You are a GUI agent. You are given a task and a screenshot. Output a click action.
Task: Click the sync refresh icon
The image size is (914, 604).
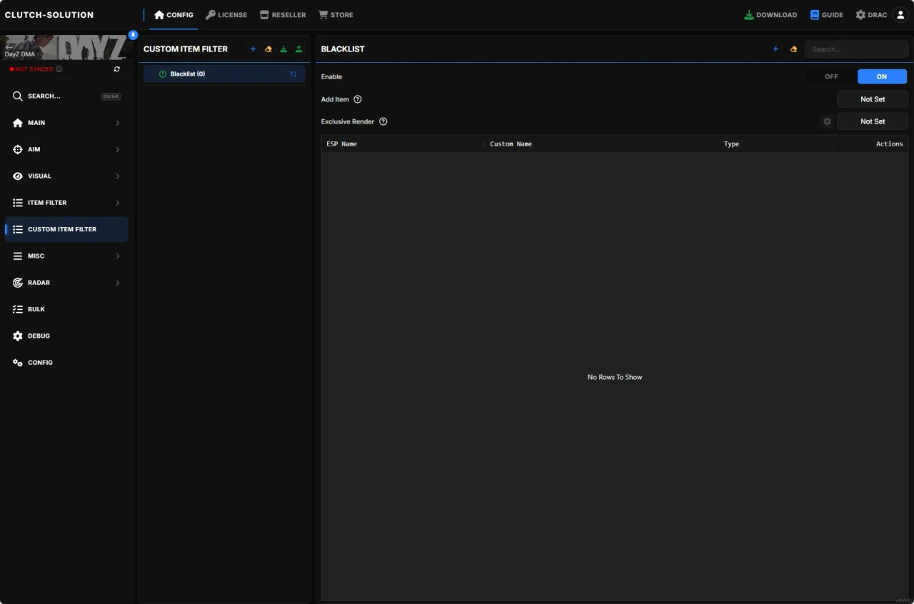pyautogui.click(x=117, y=69)
